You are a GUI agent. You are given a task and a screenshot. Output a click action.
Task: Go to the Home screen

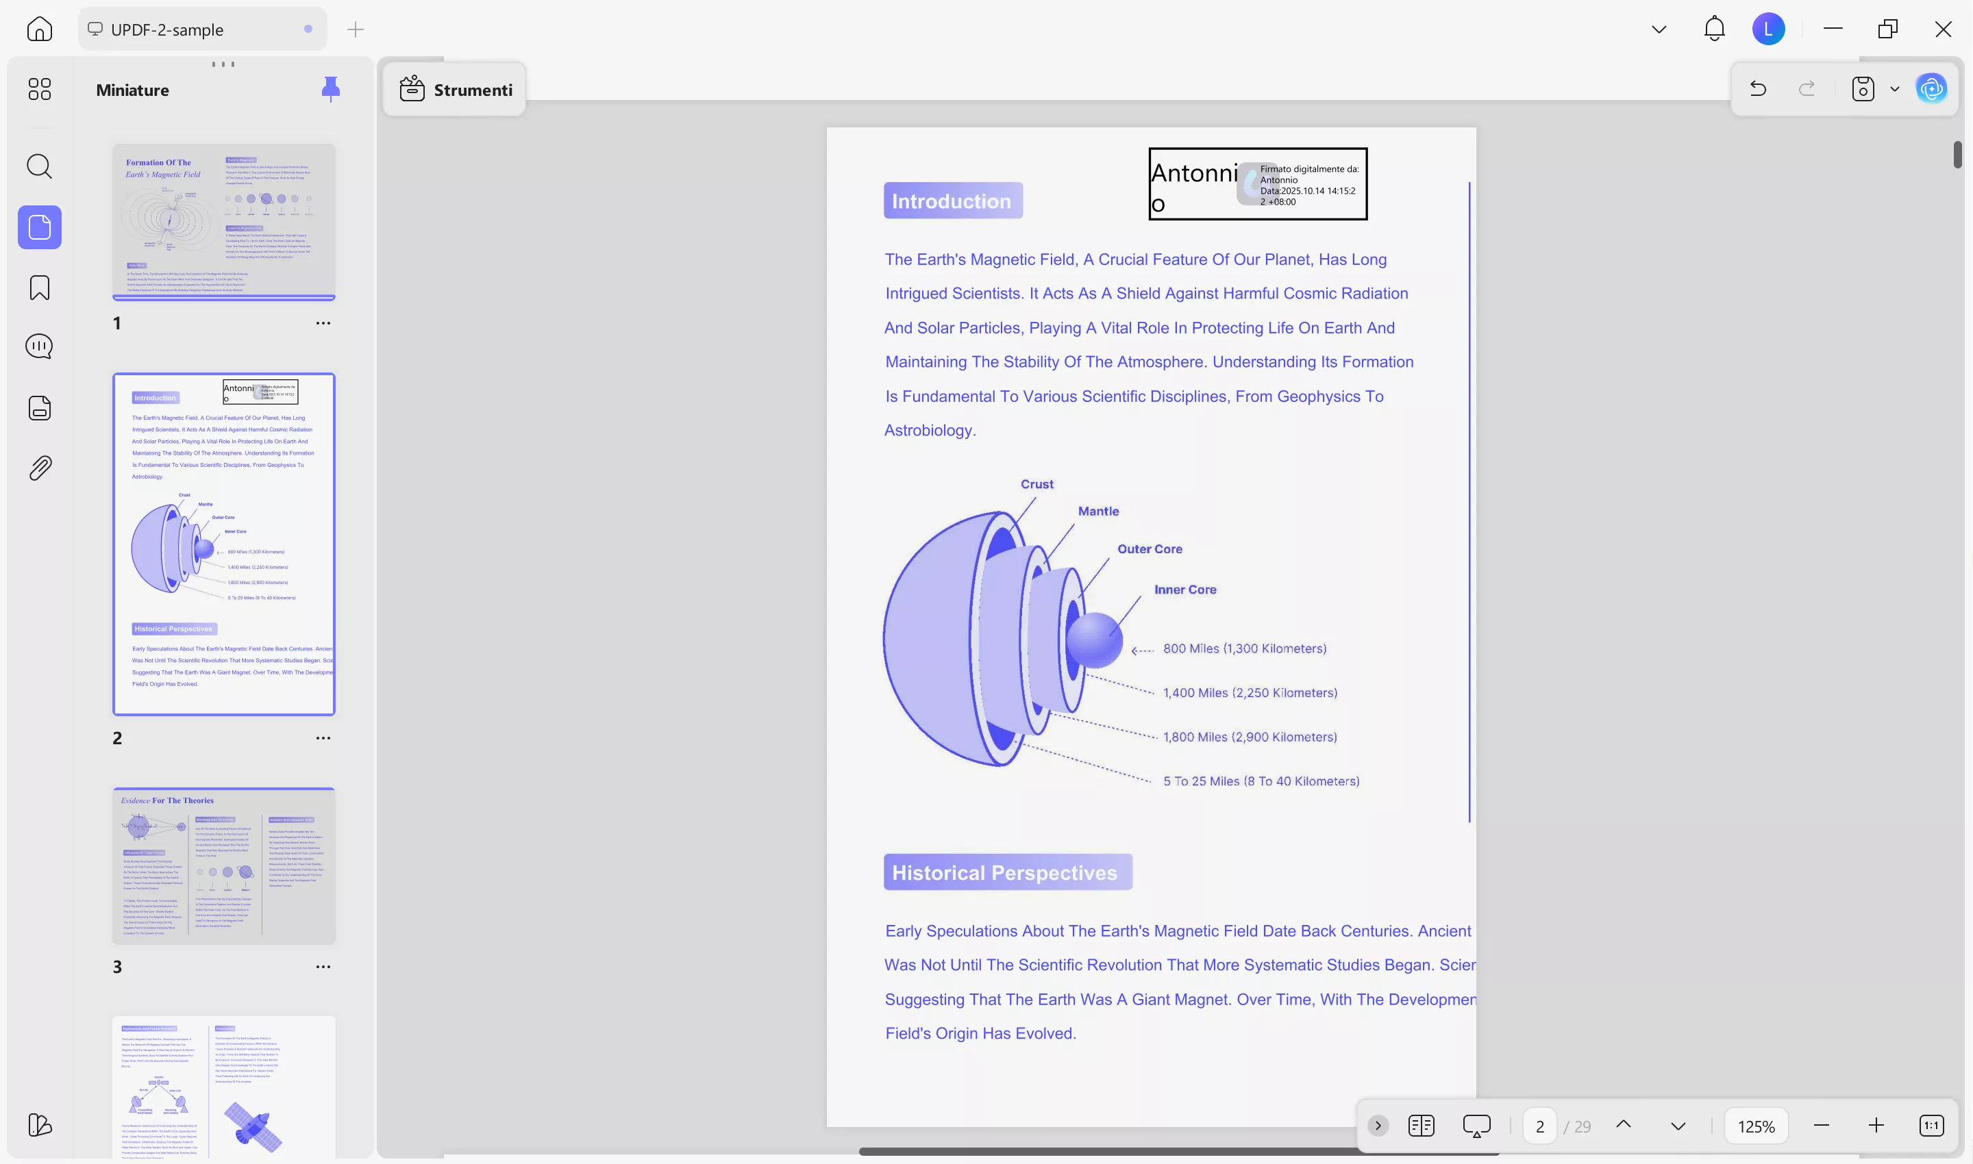[38, 28]
